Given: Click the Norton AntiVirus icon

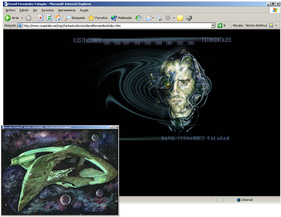Looking at the screenshot, I should [271, 25].
